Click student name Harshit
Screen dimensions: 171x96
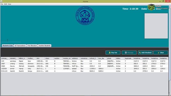(x=12, y=71)
